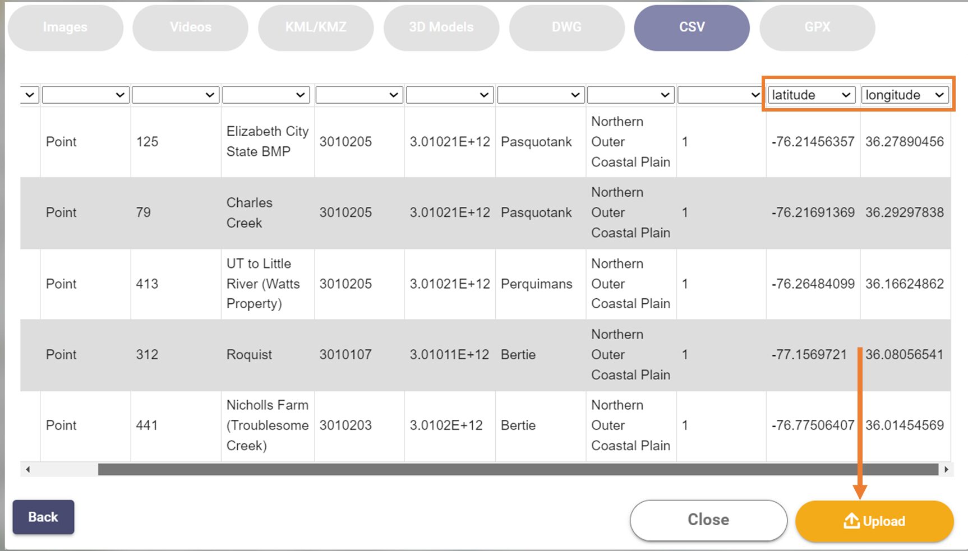968x551 pixels.
Task: Switch to the Videos tab
Action: pos(191,27)
